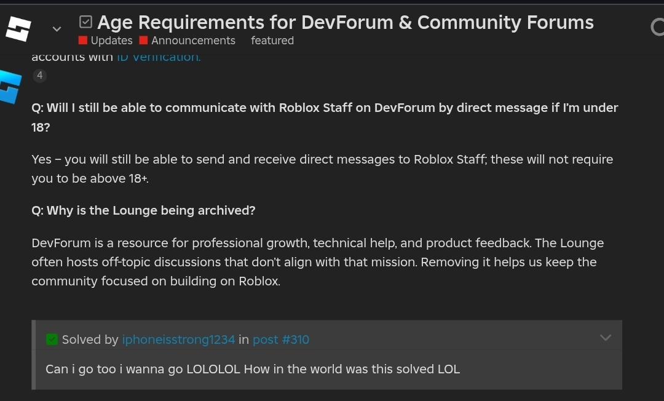Screen dimensions: 664x401
Task: Click the red square icon before Announcements
Action: coord(144,40)
